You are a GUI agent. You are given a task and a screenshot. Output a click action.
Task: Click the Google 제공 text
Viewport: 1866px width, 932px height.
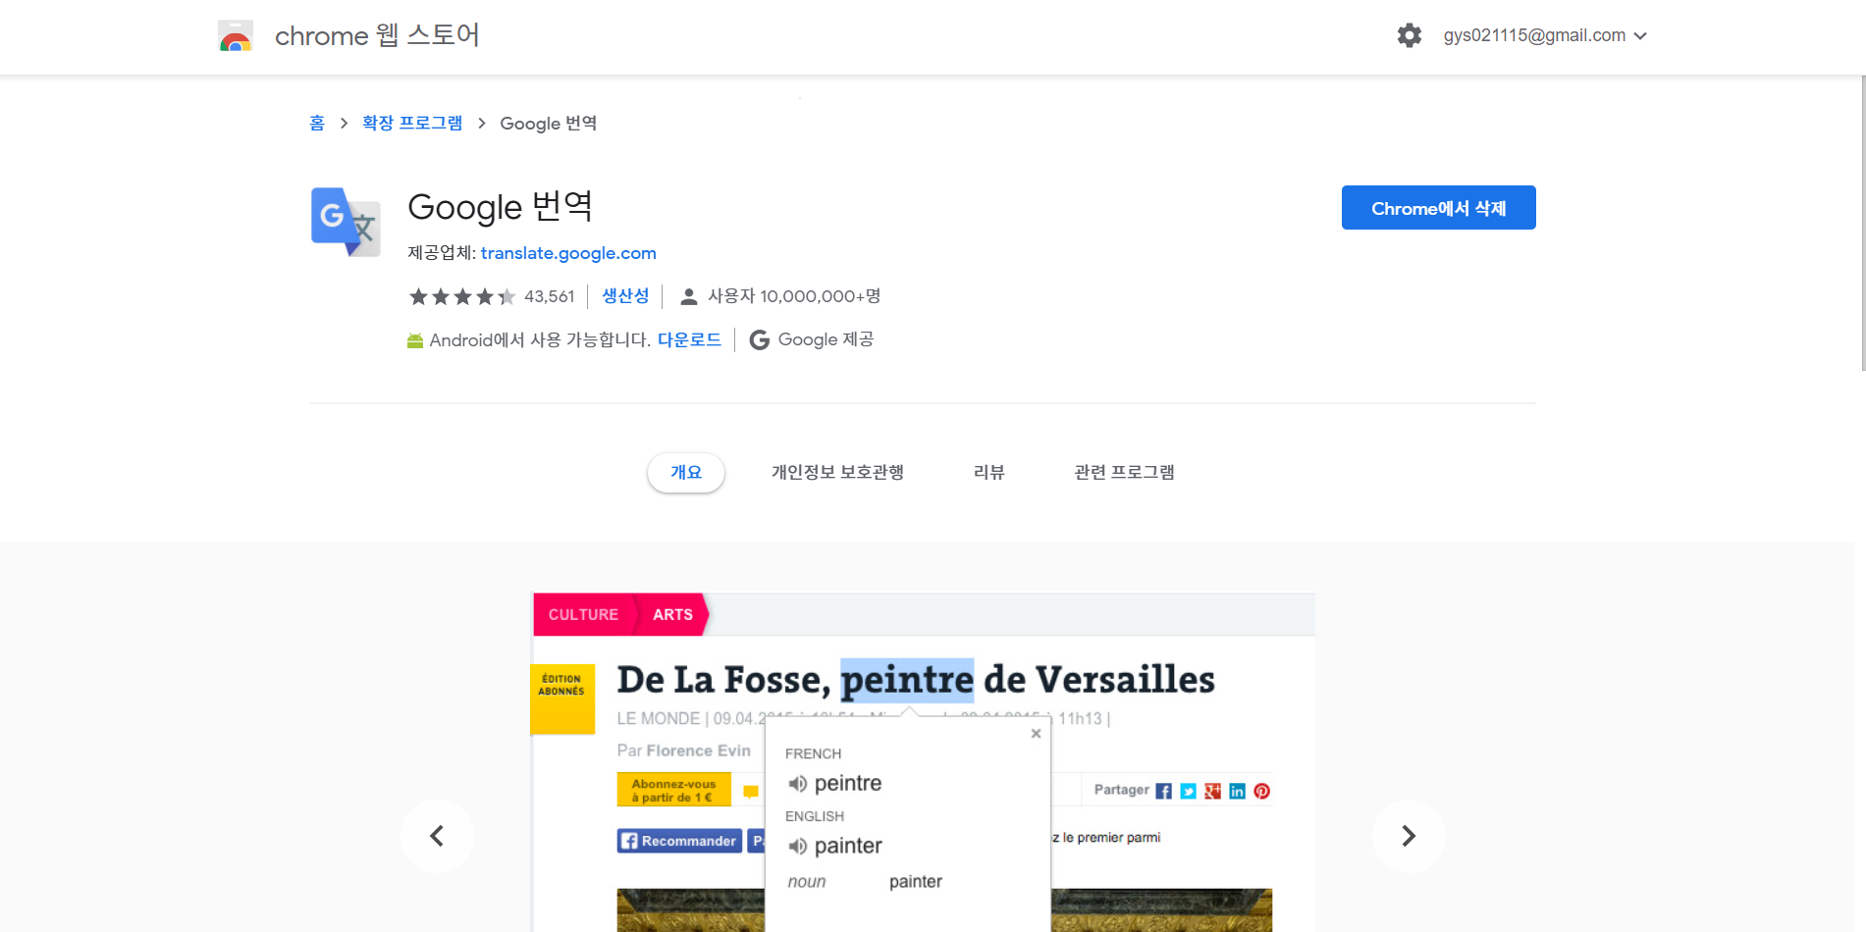(x=826, y=339)
